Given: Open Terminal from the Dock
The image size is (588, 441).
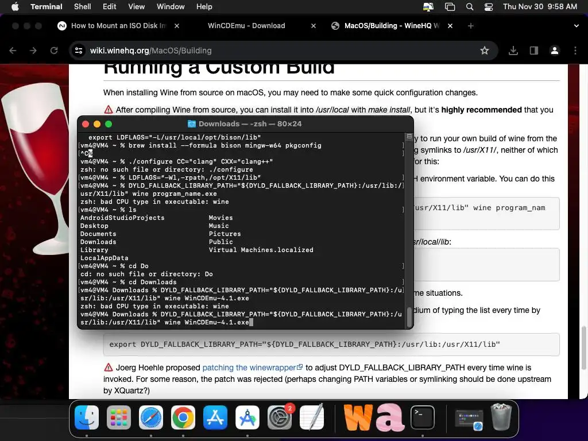Looking at the screenshot, I should point(423,417).
